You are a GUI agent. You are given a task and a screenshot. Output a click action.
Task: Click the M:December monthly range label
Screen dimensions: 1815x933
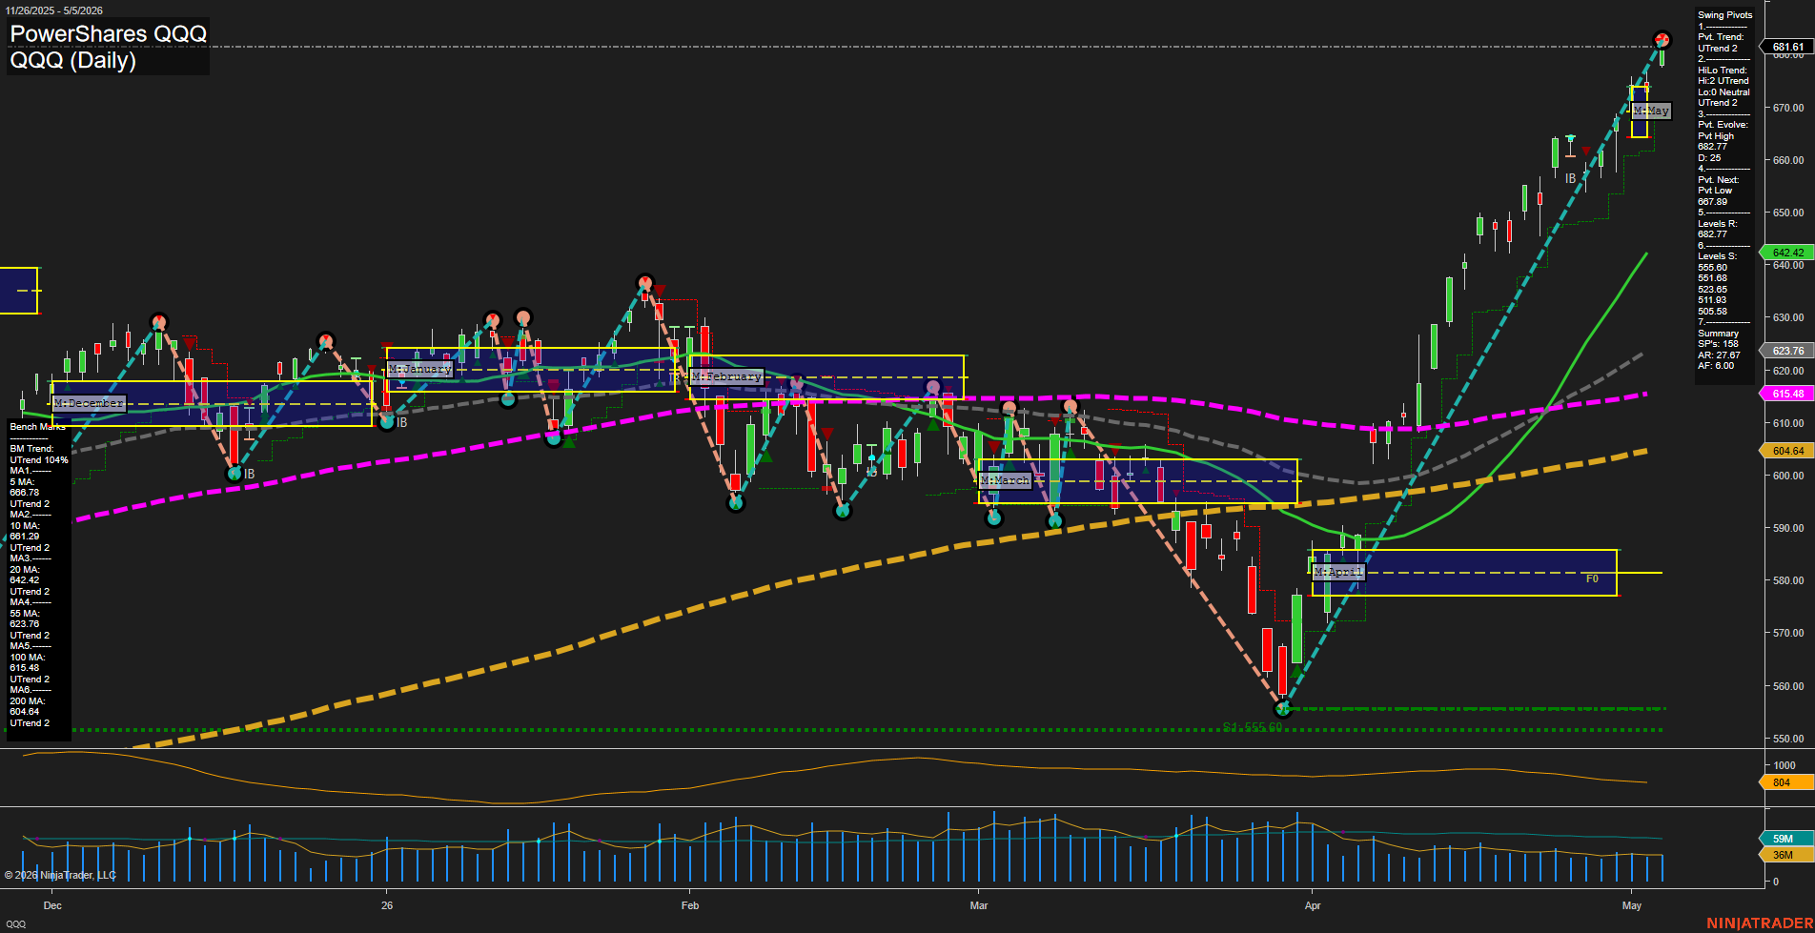[x=89, y=403]
